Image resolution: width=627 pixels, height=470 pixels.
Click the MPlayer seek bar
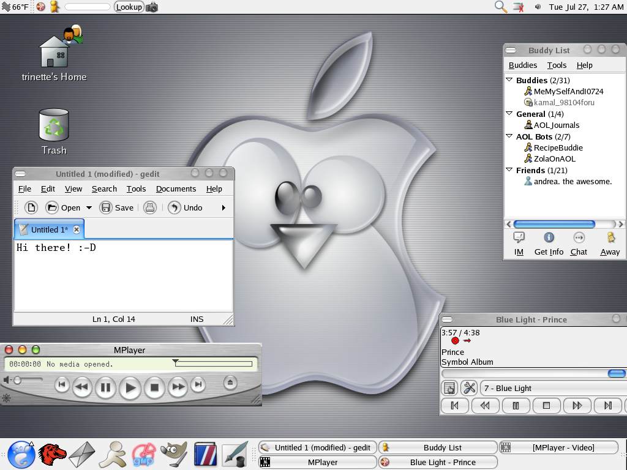(214, 364)
